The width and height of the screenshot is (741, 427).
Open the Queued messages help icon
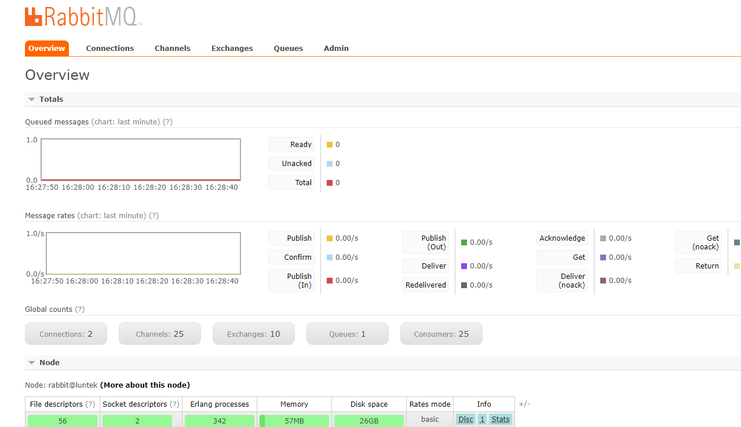click(168, 122)
